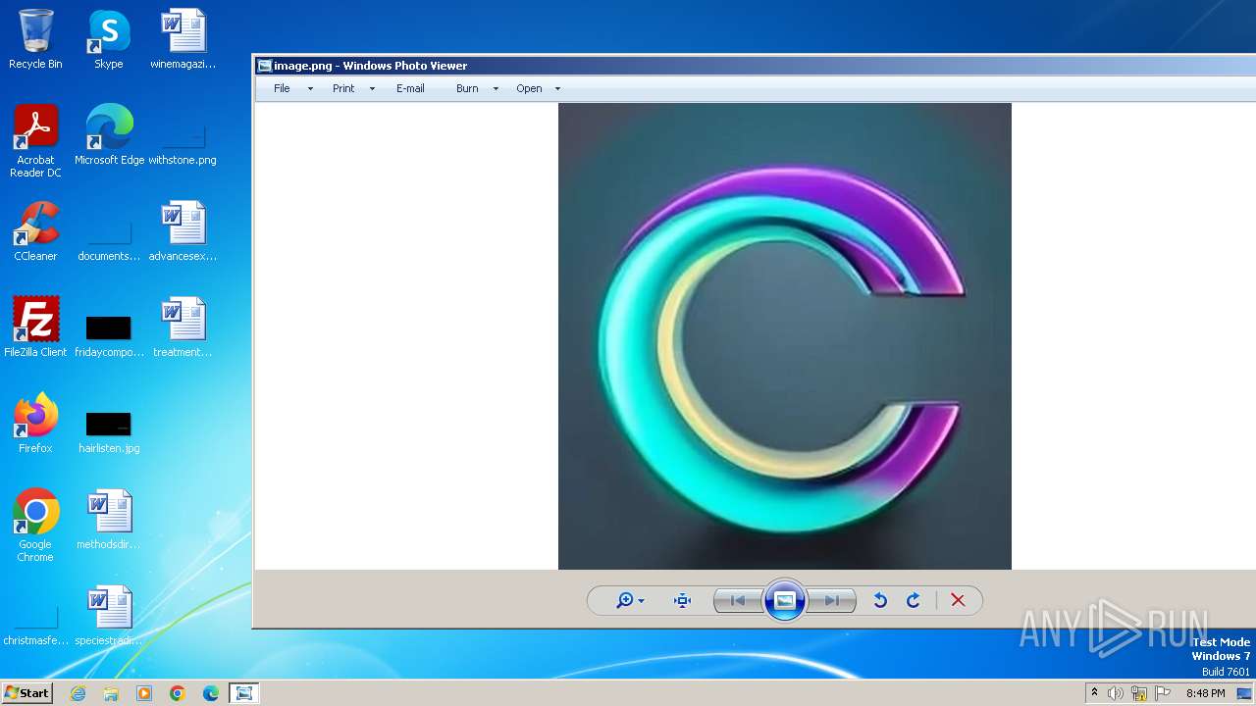This screenshot has height=706, width=1256.
Task: Select the advancesex... Word document
Action: click(183, 231)
